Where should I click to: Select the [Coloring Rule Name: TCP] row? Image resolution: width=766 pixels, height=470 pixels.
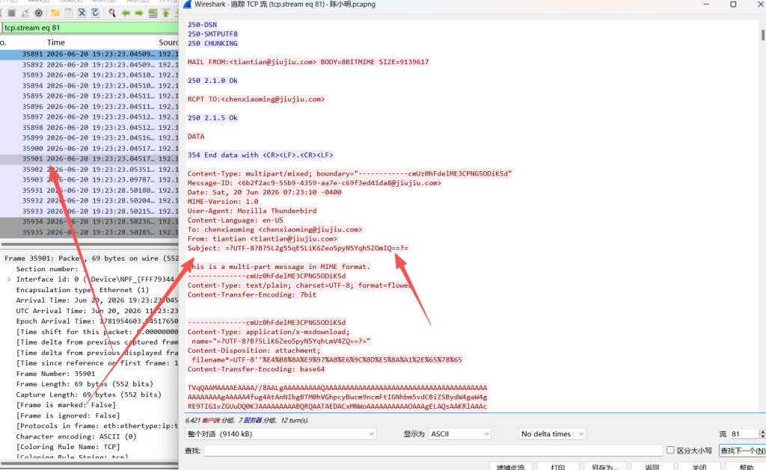click(x=68, y=447)
